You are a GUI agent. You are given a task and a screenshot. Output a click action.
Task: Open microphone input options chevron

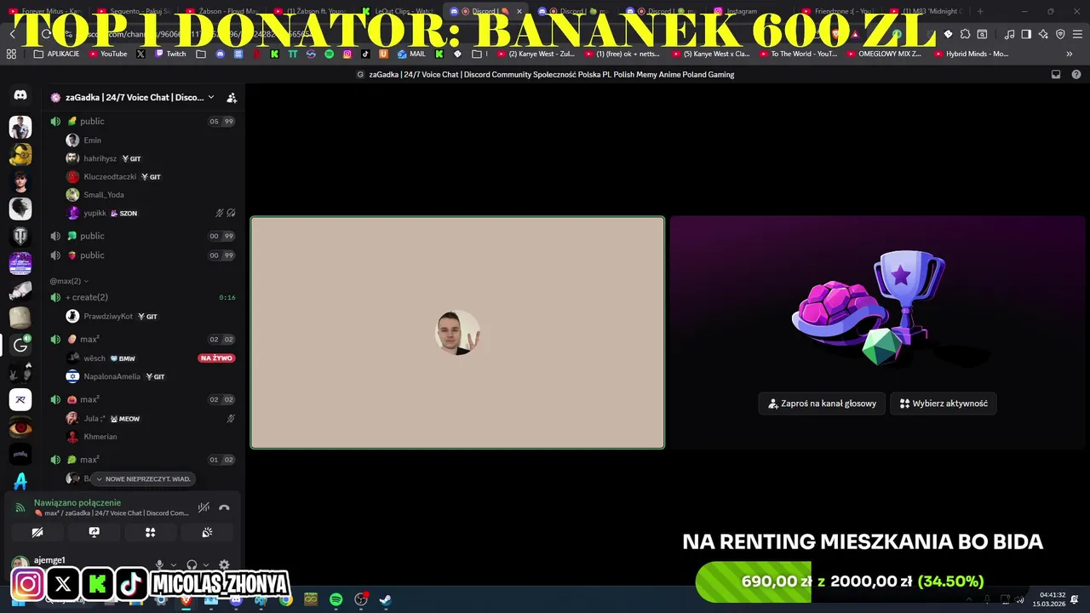click(x=174, y=564)
